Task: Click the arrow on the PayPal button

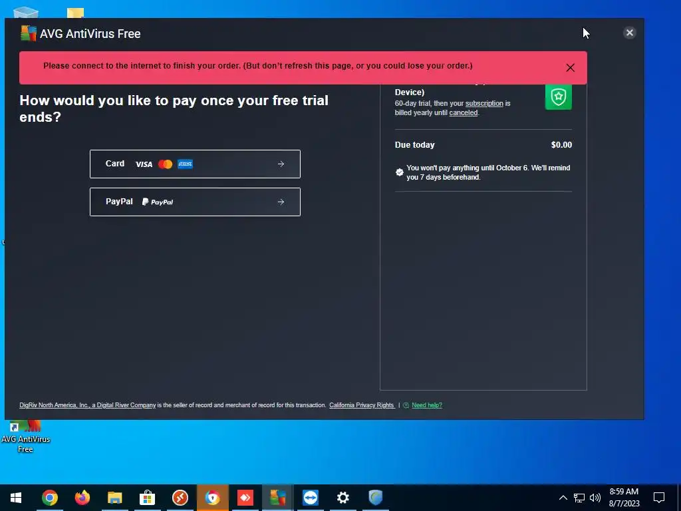Action: (x=281, y=202)
